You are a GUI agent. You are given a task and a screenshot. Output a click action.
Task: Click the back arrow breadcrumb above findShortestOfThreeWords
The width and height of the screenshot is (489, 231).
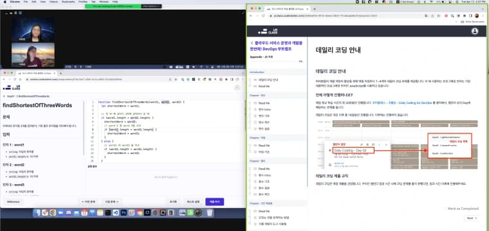click(4, 96)
